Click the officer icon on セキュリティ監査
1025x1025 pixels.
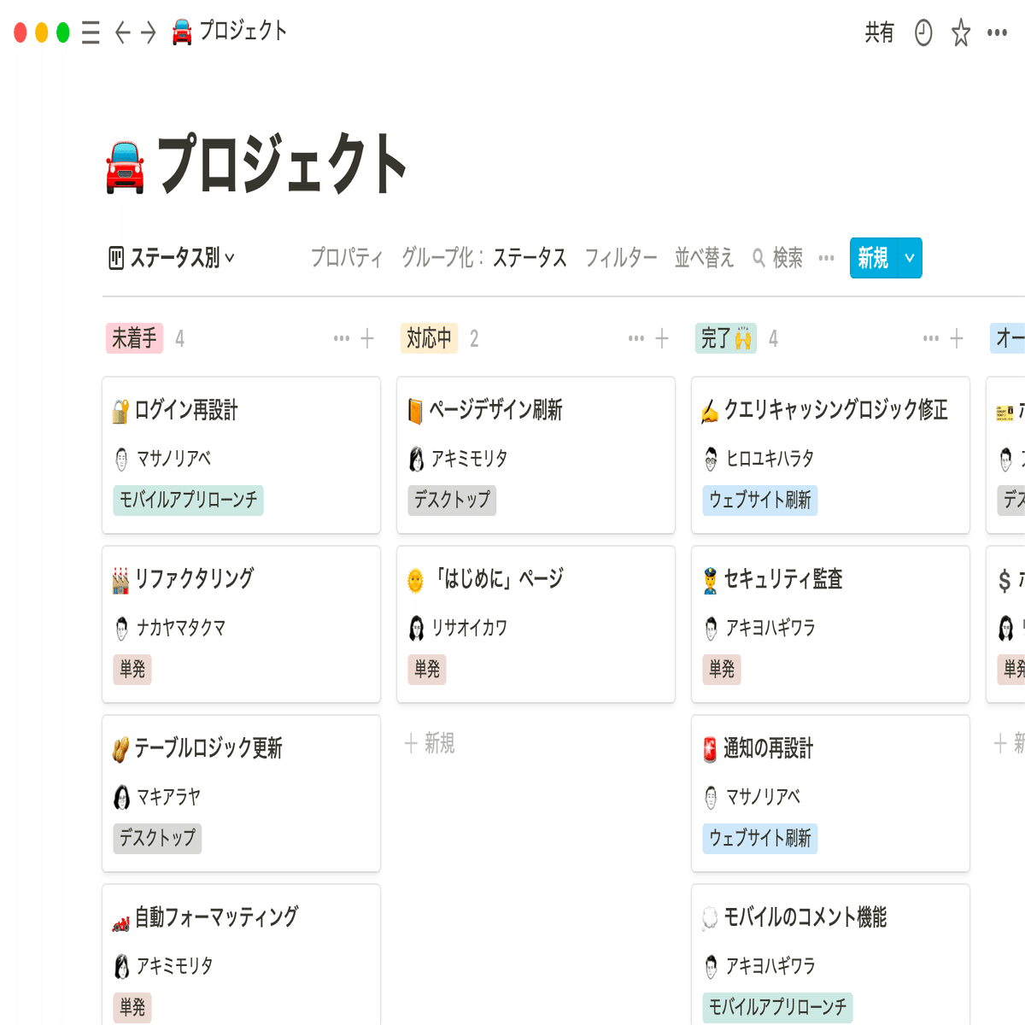[710, 581]
